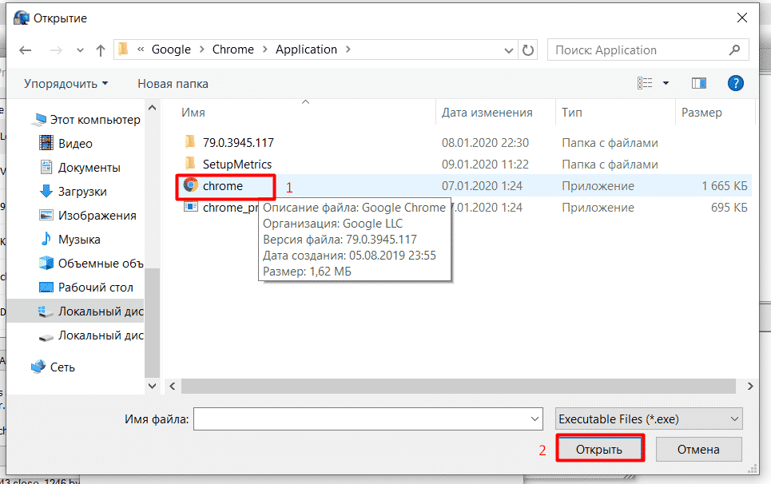
Task: Open the 79.0.3945.117 folder
Action: (x=238, y=143)
